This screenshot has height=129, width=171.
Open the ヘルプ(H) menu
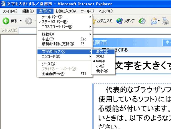coord(106,11)
